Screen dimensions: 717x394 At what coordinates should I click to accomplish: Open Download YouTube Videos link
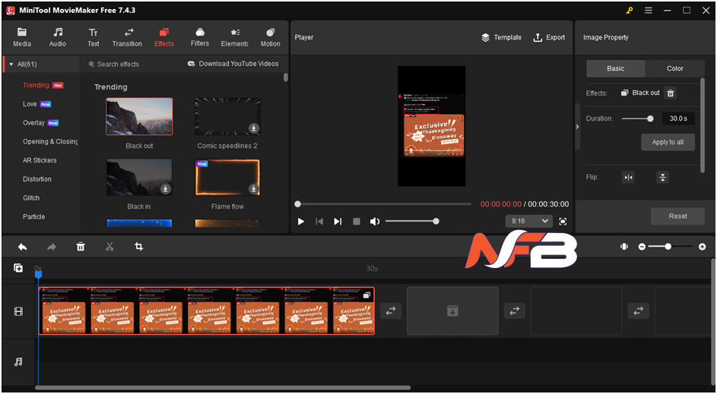pos(233,64)
